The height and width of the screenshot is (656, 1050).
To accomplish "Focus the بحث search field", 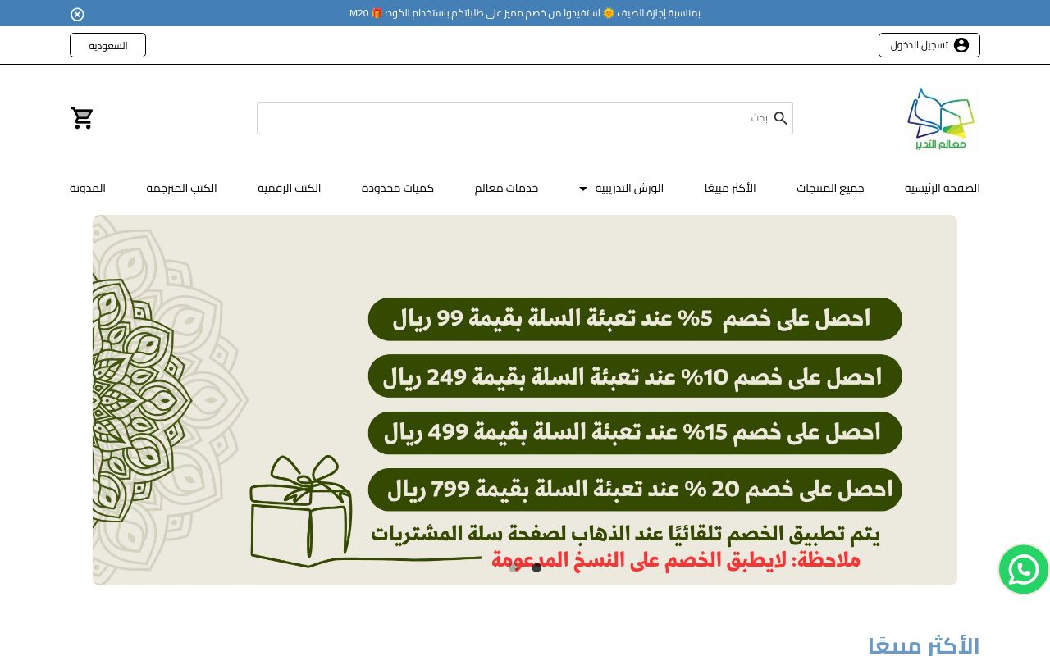I will [525, 118].
